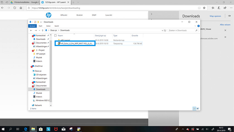Click the Zoeken in Downloads search box

[183, 30]
